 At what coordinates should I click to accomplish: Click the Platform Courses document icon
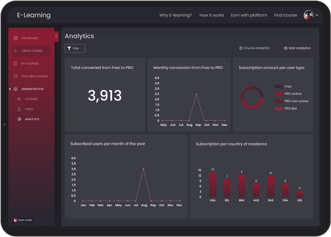pyautogui.click(x=16, y=76)
